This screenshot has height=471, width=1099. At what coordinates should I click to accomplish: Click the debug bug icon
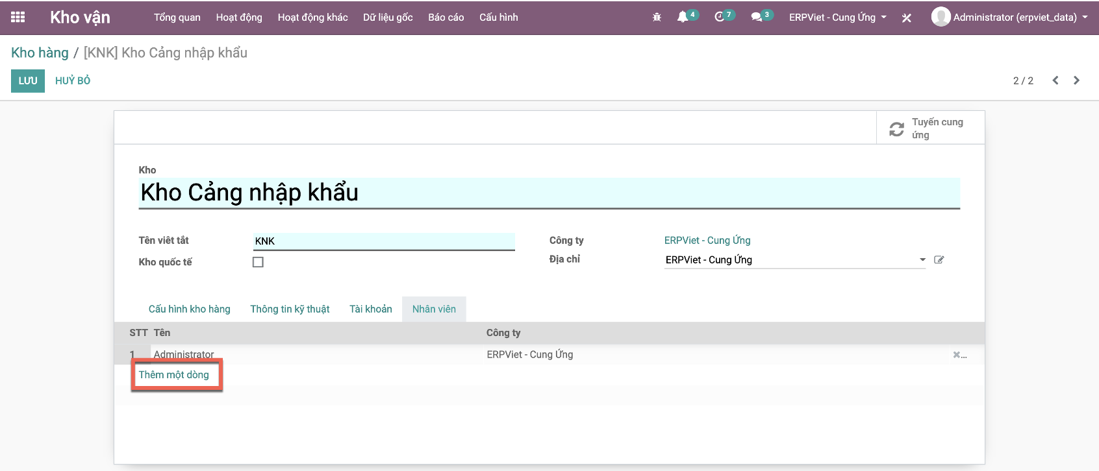click(x=657, y=18)
